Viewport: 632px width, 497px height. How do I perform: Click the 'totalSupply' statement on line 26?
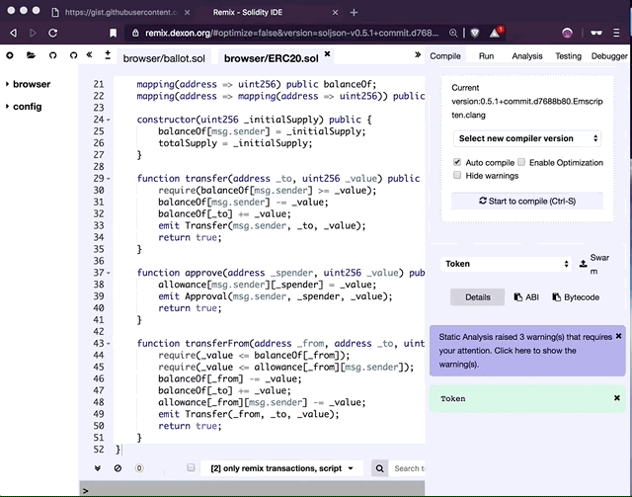[x=235, y=143]
